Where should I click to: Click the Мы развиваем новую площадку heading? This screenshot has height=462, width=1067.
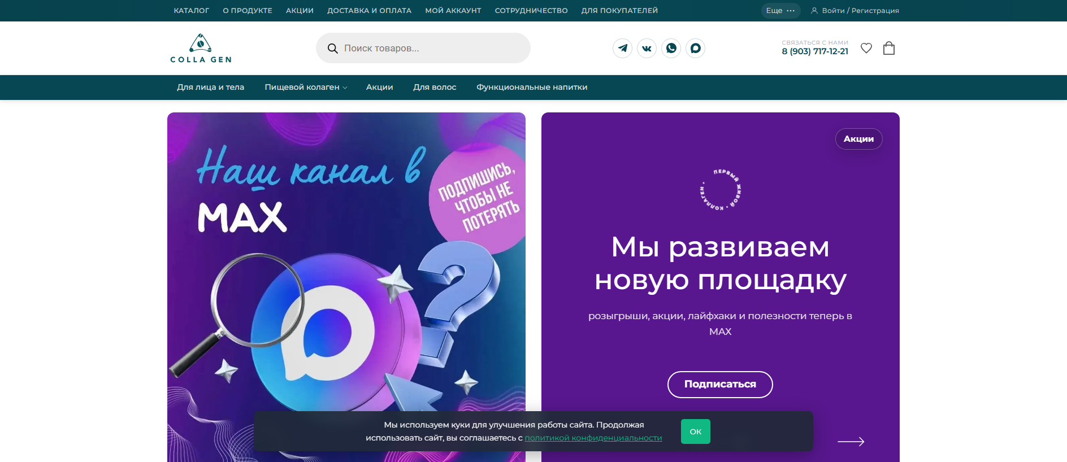click(x=721, y=263)
